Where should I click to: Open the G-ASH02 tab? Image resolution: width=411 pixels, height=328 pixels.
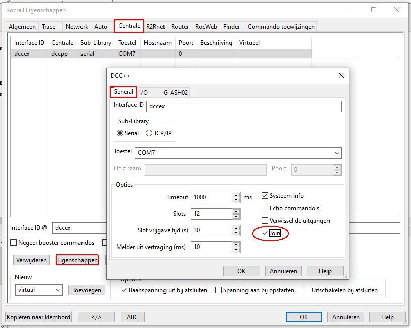pos(176,92)
